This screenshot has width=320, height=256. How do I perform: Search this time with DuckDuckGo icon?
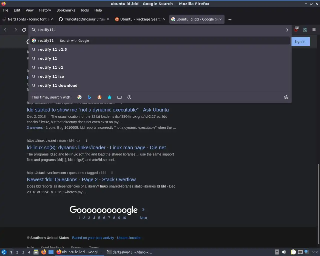(99, 97)
